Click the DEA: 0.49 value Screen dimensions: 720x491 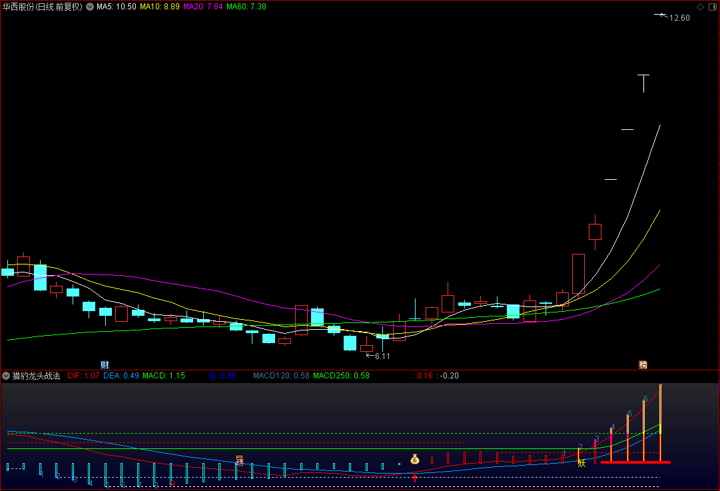click(121, 376)
